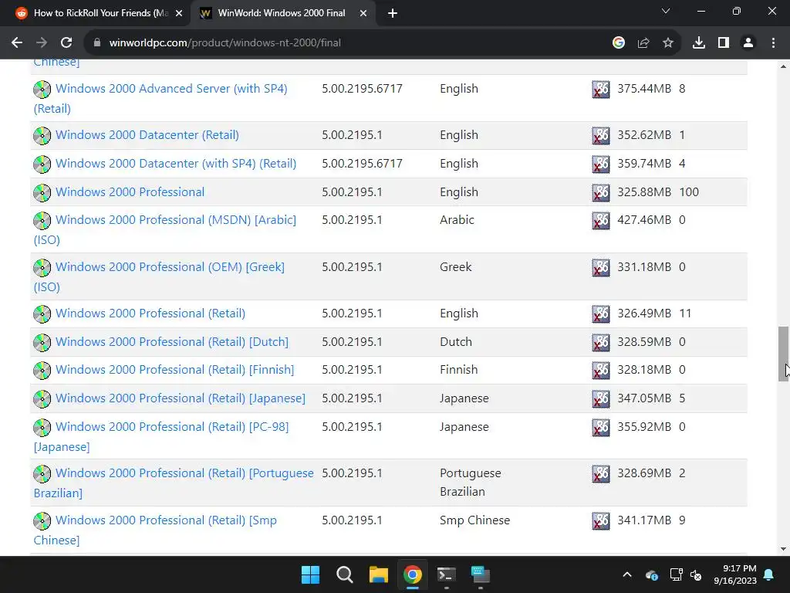Open the Chrome three-dot menu
The width and height of the screenshot is (790, 593).
click(773, 43)
